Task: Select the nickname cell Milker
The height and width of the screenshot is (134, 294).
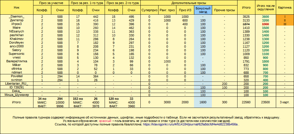Action: coord(16,65)
